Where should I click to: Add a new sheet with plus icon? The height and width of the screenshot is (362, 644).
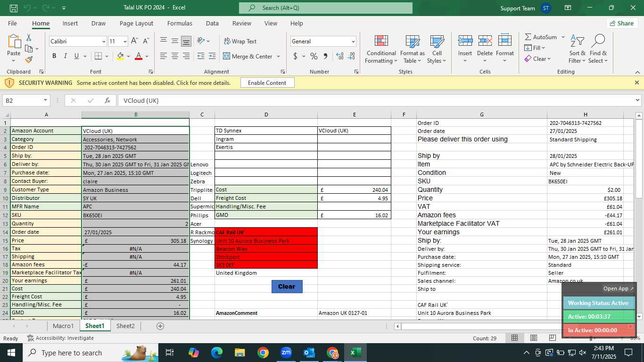(x=160, y=326)
